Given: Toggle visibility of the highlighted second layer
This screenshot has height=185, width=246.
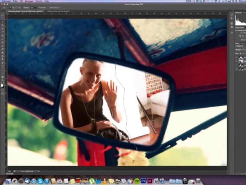Looking at the screenshot, I should (x=237, y=61).
